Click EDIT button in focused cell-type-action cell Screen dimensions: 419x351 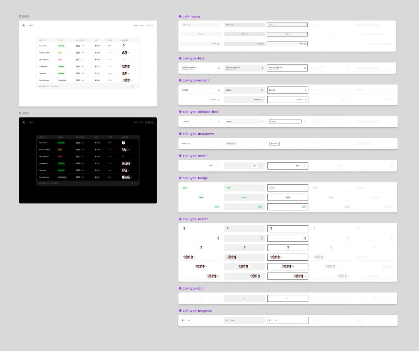click(x=297, y=166)
